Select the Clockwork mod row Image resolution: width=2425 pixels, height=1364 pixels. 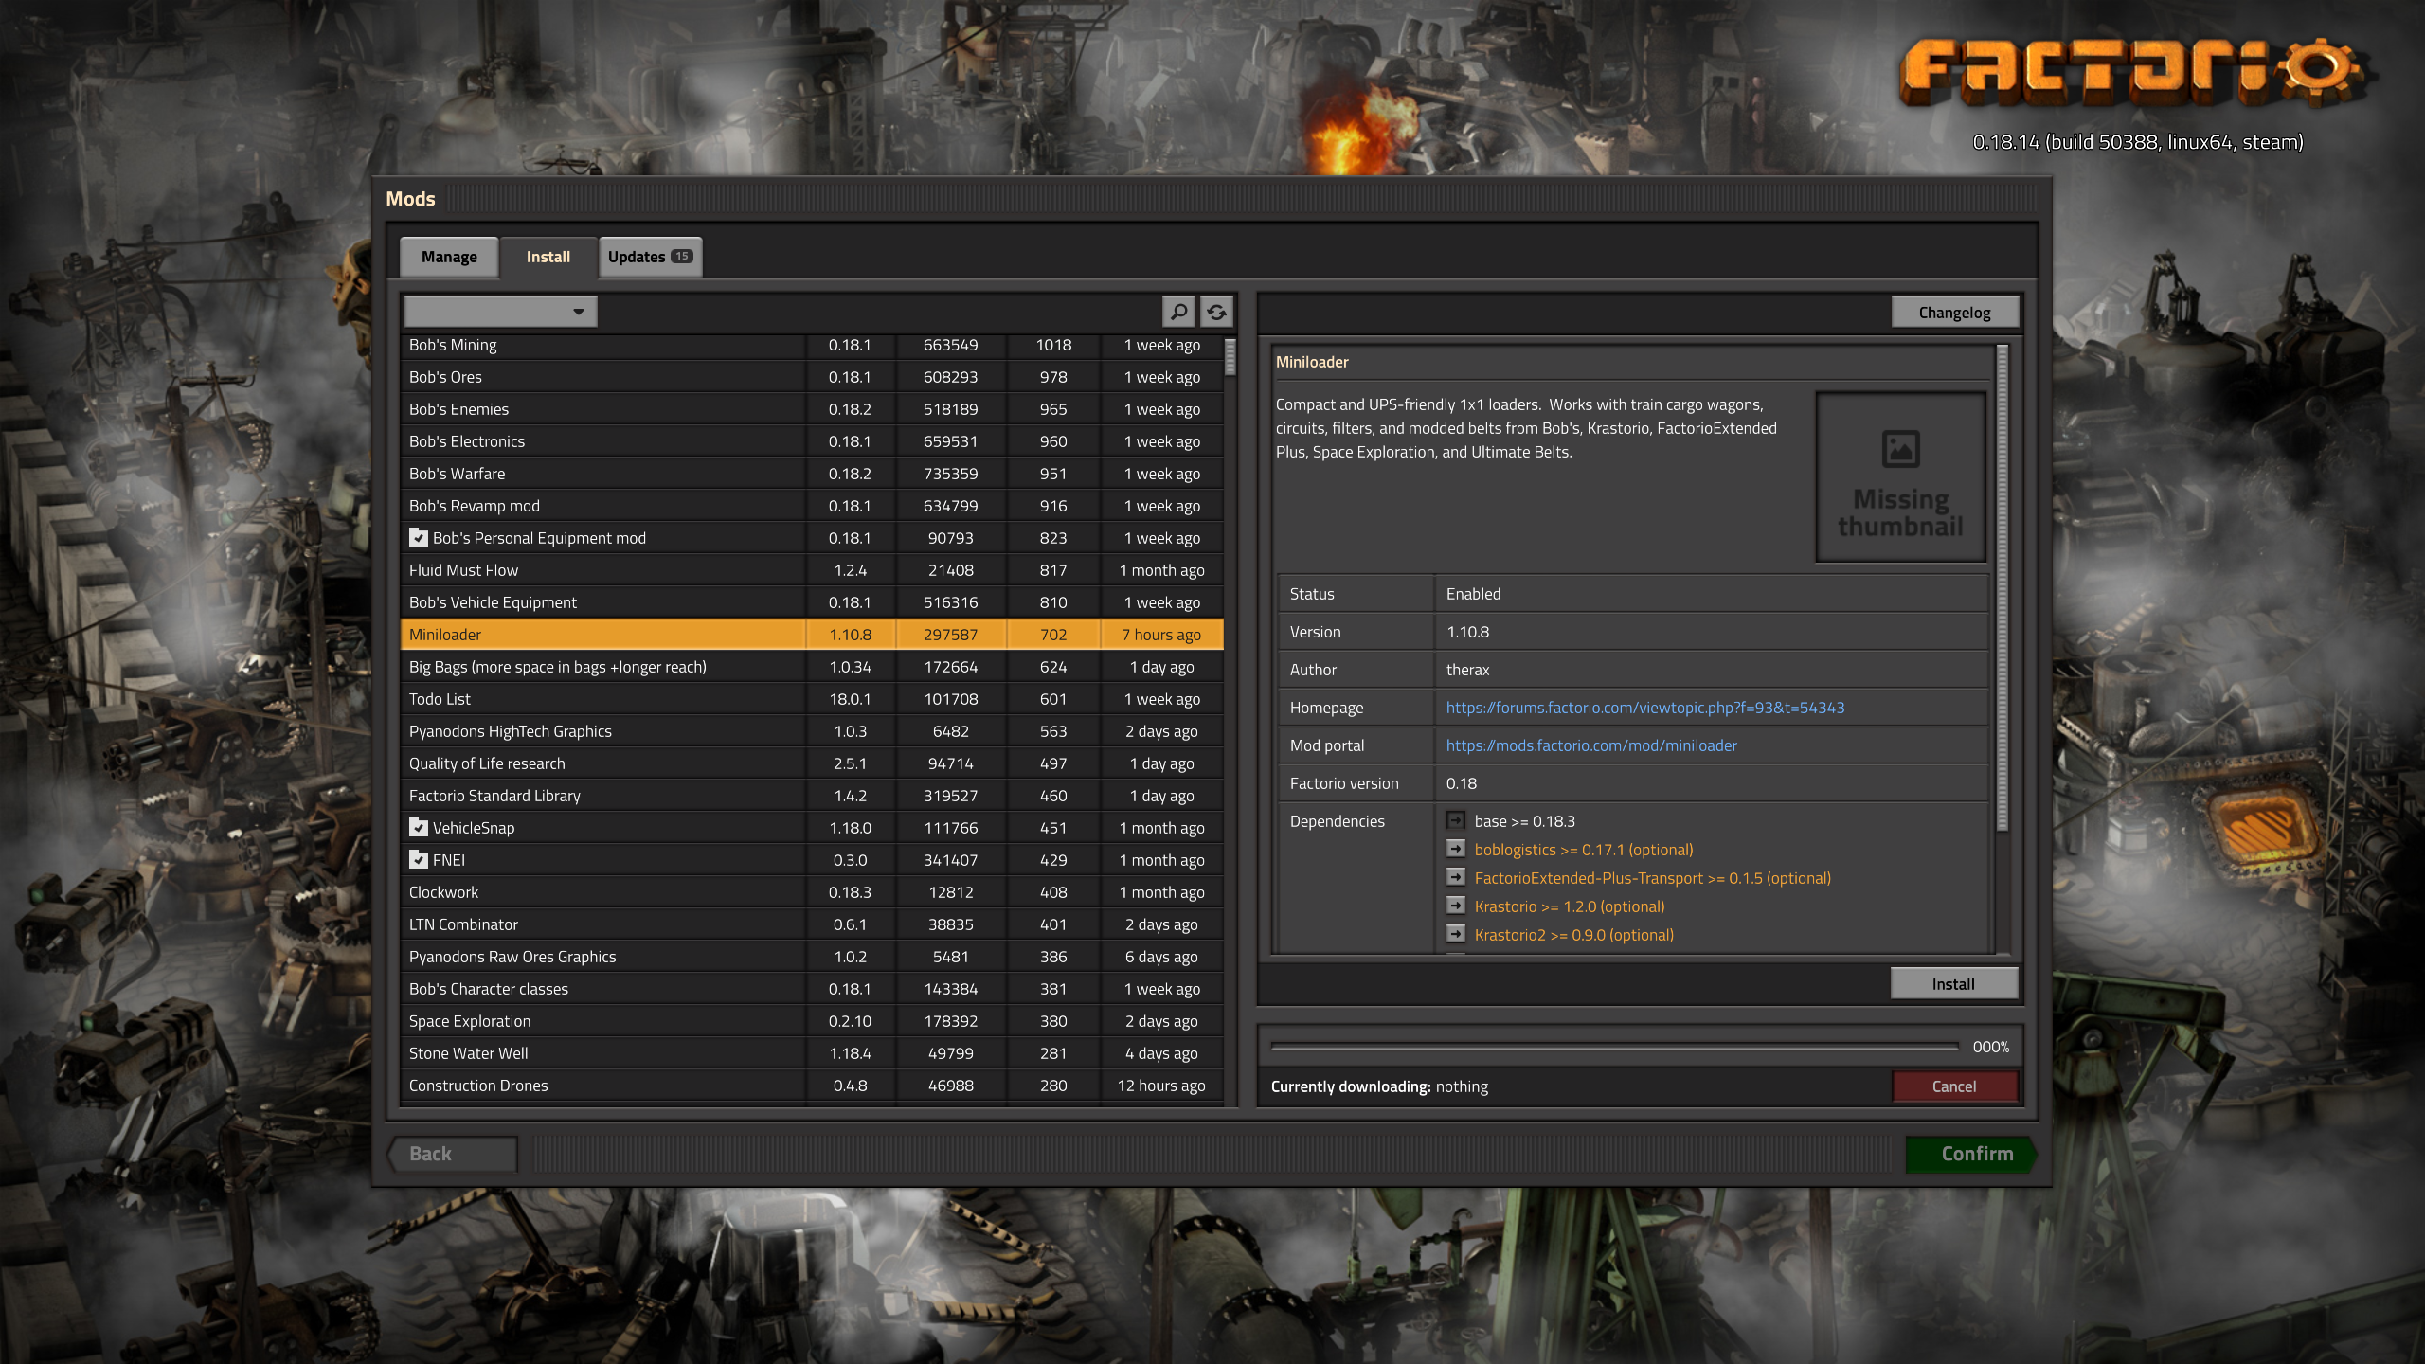(812, 892)
